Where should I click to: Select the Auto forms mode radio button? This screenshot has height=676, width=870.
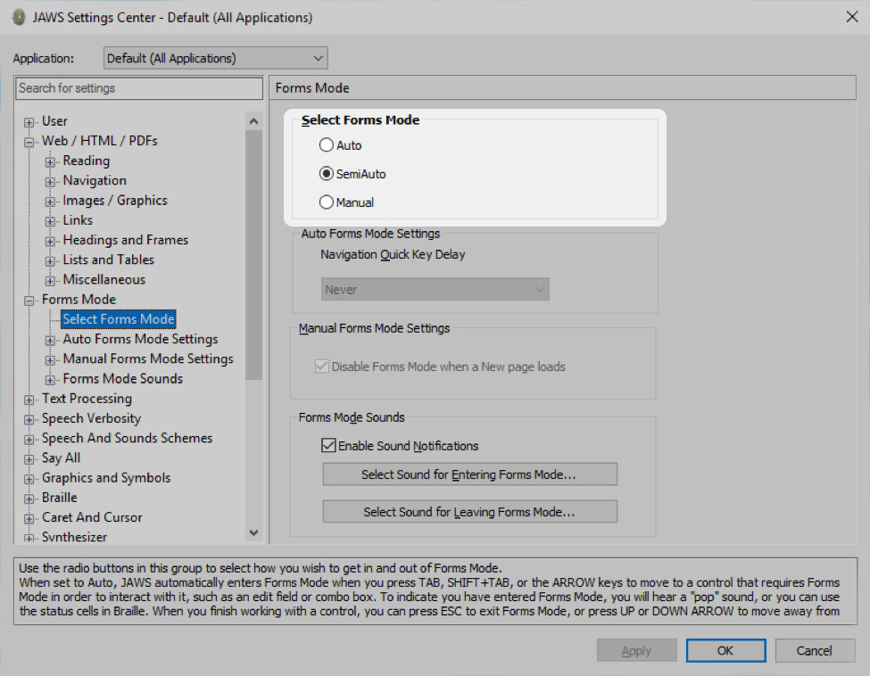(x=327, y=145)
